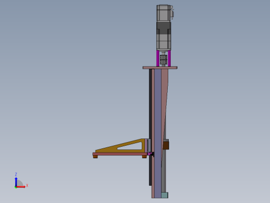
Task: Select the black vertical linear rail
Action: click(150, 104)
